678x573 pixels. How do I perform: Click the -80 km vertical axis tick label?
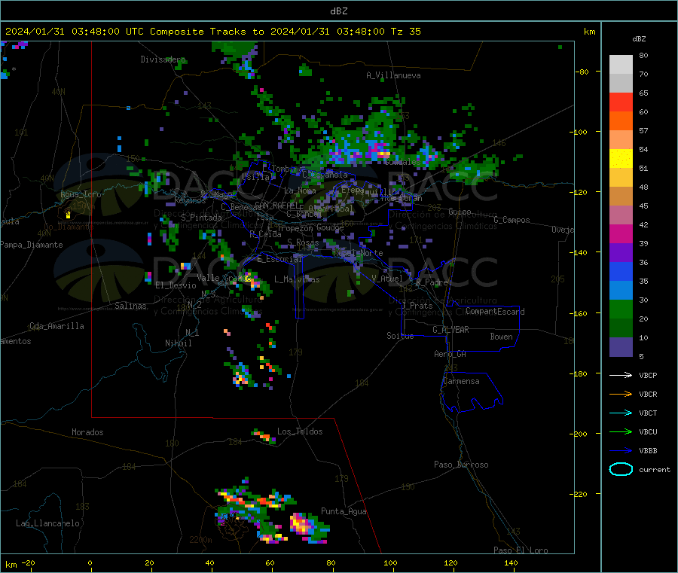coord(582,72)
